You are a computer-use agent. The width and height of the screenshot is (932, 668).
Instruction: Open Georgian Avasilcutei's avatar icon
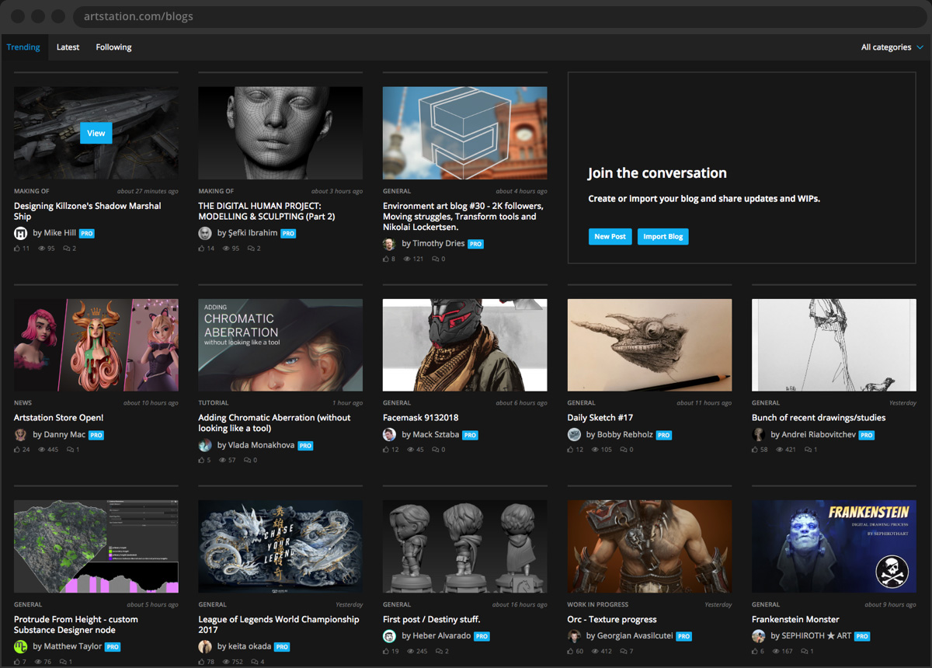point(574,636)
